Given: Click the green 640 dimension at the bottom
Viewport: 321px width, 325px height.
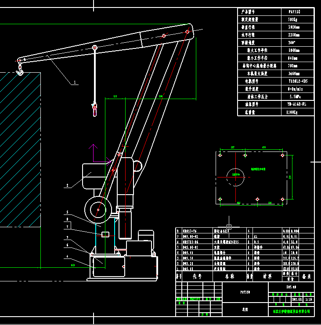Looking at the screenshot, I should (73, 265).
